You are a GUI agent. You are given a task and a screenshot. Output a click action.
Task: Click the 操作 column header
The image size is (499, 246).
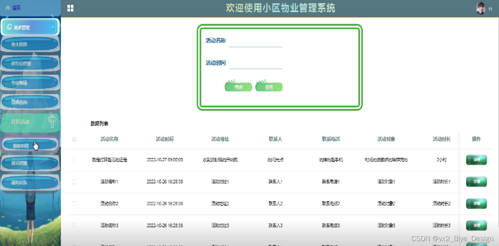point(476,139)
